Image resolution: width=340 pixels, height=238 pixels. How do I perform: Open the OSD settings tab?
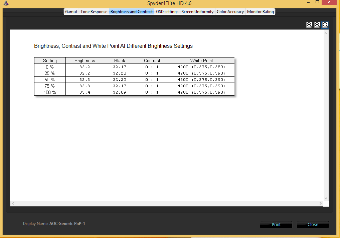[167, 12]
